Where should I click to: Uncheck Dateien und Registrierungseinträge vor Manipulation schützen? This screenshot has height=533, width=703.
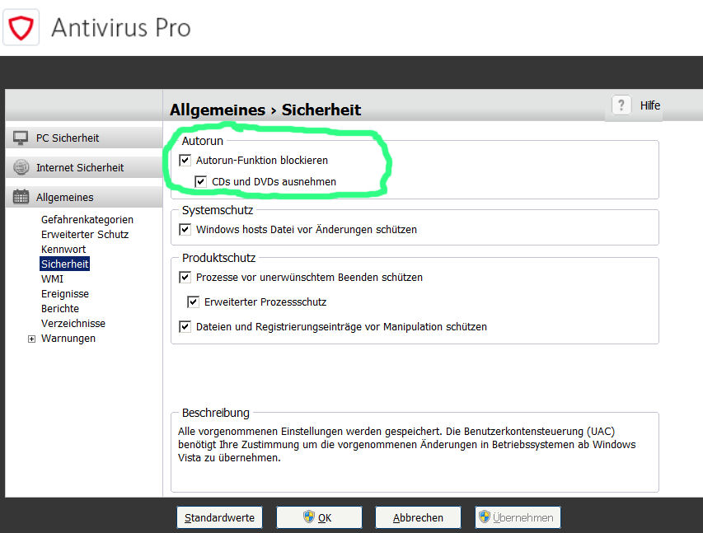coord(185,326)
